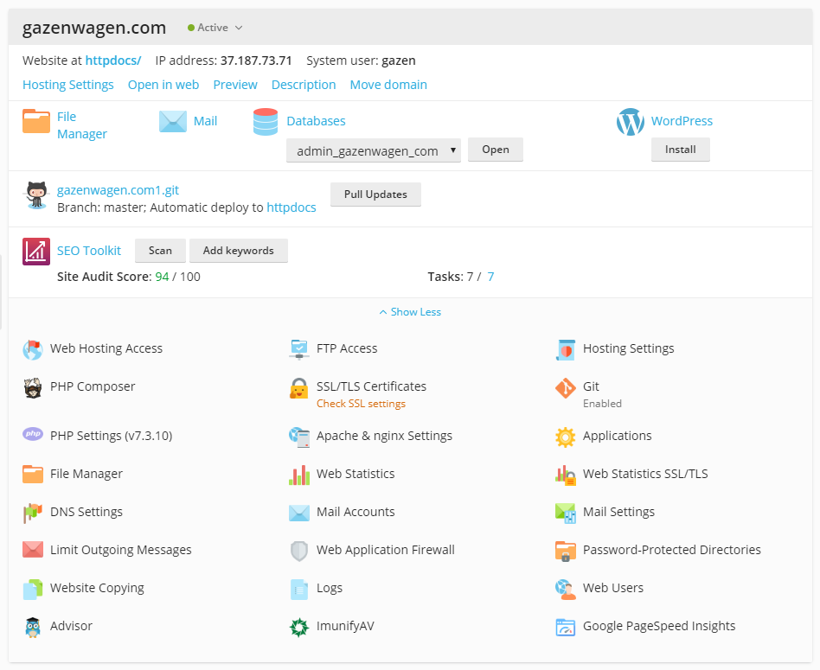820x670 pixels.
Task: Expand the Active status dropdown
Action: pyautogui.click(x=215, y=28)
